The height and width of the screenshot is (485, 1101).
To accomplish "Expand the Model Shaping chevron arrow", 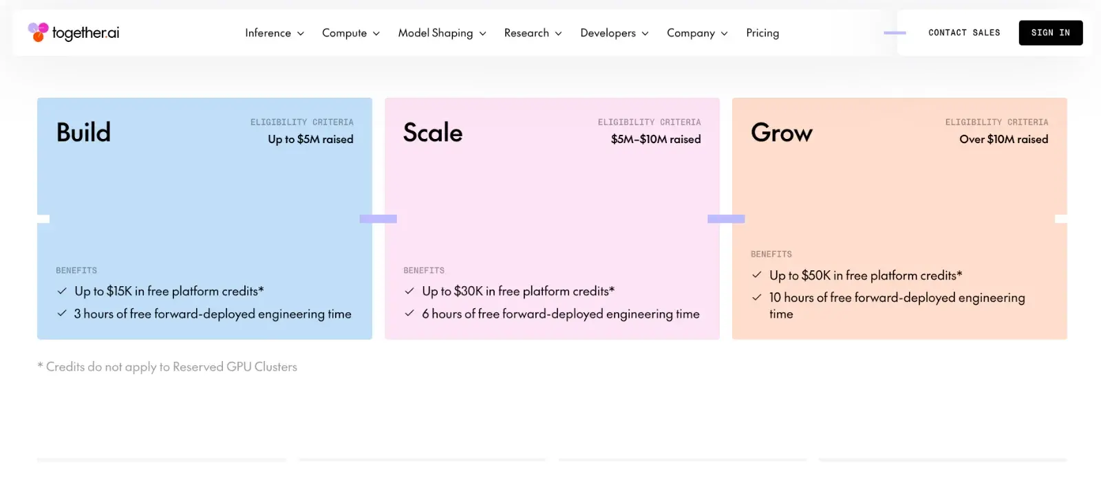I will [x=482, y=34].
